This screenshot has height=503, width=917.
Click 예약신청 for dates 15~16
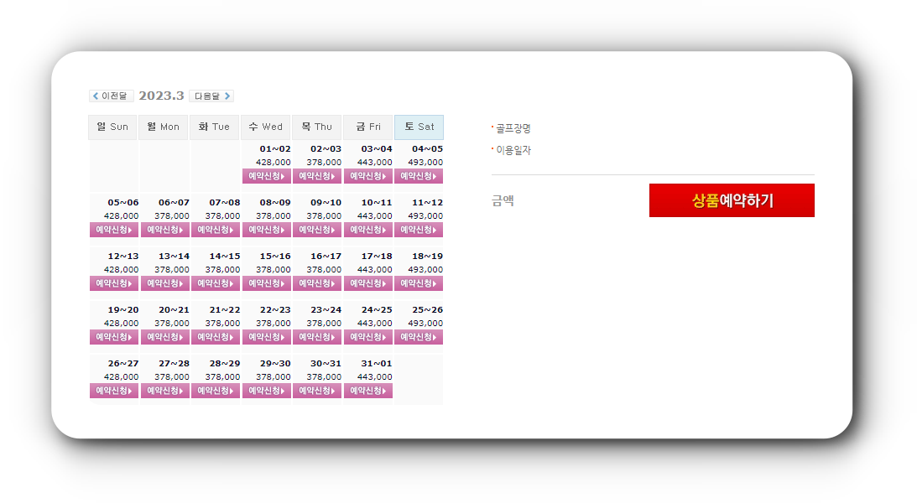pyautogui.click(x=267, y=283)
